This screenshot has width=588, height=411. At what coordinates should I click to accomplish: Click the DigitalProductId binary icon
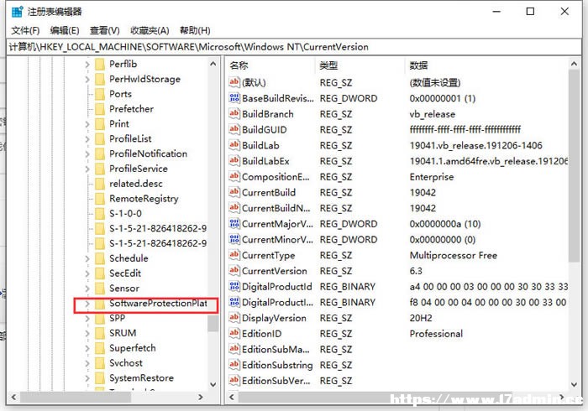point(234,287)
